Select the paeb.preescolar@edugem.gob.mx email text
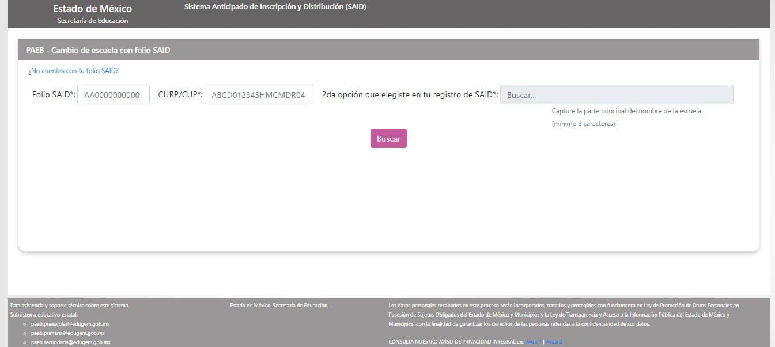Viewport: 775px width, 347px height. pyautogui.click(x=70, y=324)
